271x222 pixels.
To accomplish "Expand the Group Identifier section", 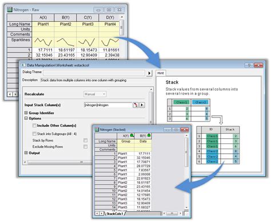I will (26, 113).
